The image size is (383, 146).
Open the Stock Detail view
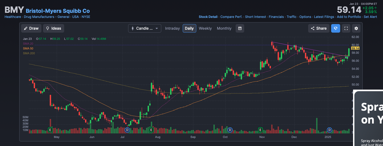208,17
